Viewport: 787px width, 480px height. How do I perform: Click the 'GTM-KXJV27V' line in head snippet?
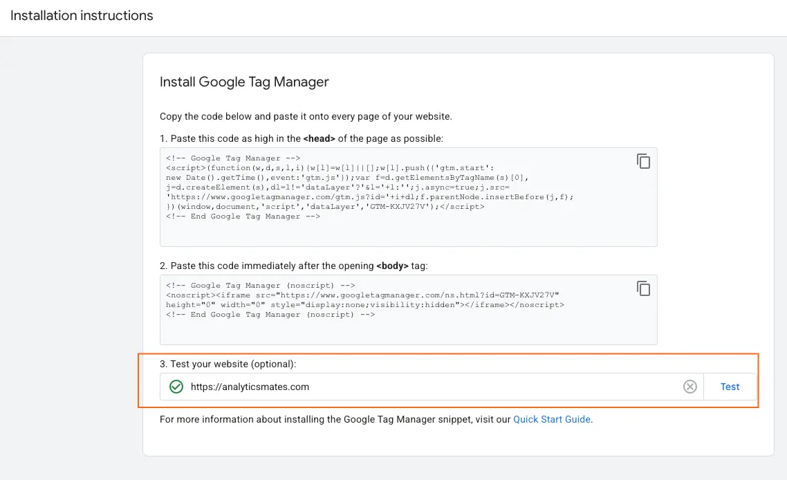coord(325,206)
